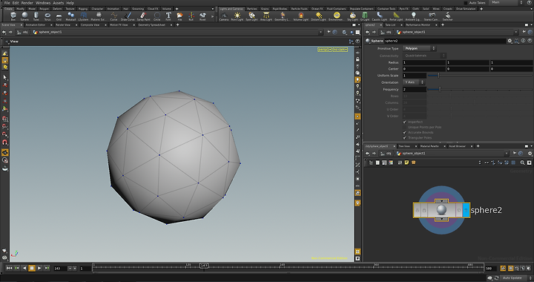The width and height of the screenshot is (534, 282).
Task: Click the Switcher shelf tool
Action: coord(447,16)
